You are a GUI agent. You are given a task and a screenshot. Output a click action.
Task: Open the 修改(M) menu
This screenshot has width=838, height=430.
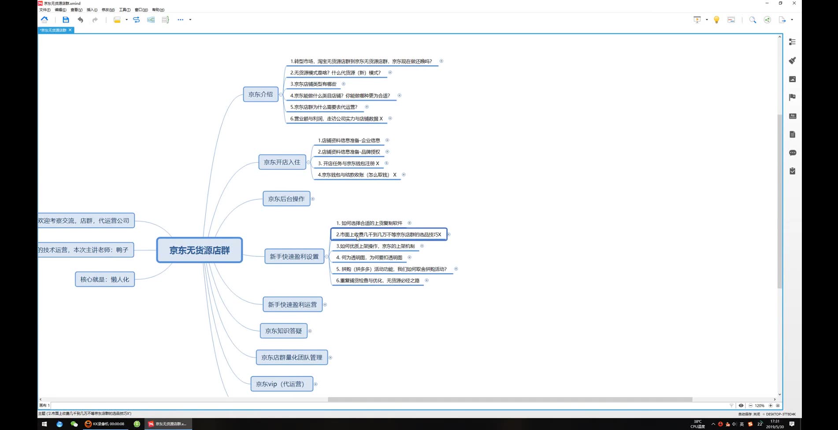point(108,10)
